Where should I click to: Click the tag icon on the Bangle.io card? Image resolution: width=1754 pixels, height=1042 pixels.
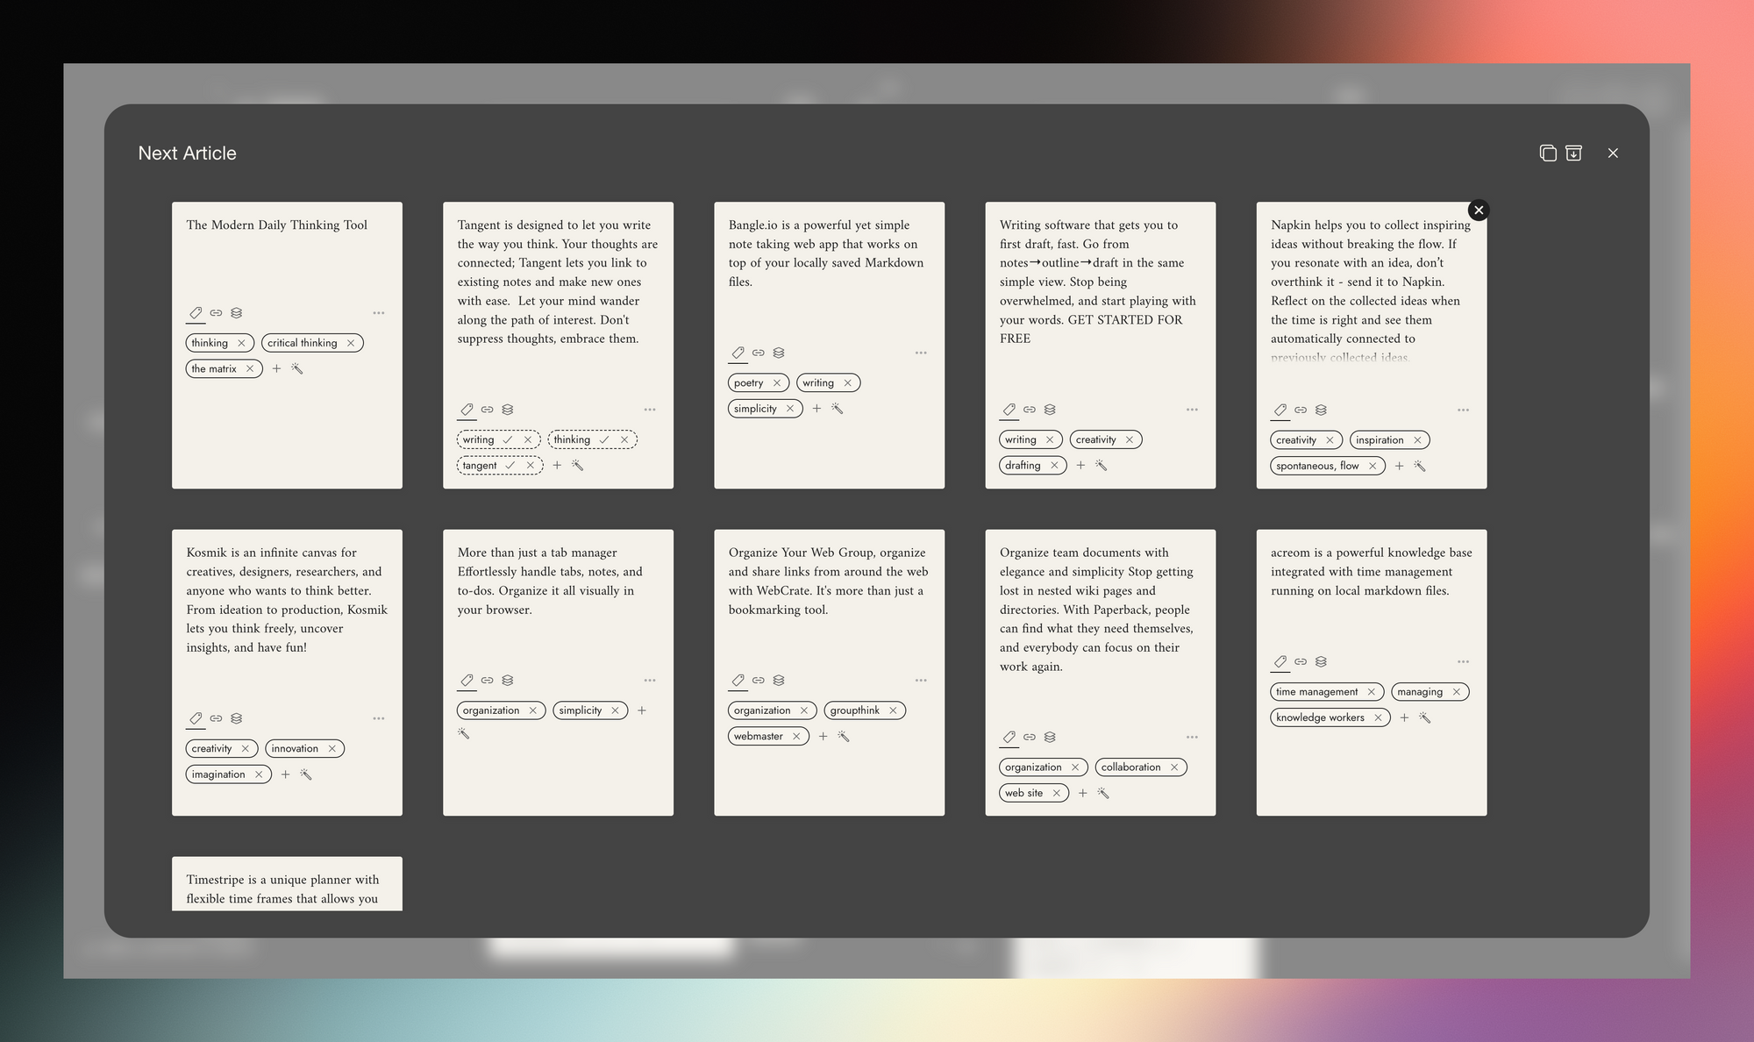738,353
